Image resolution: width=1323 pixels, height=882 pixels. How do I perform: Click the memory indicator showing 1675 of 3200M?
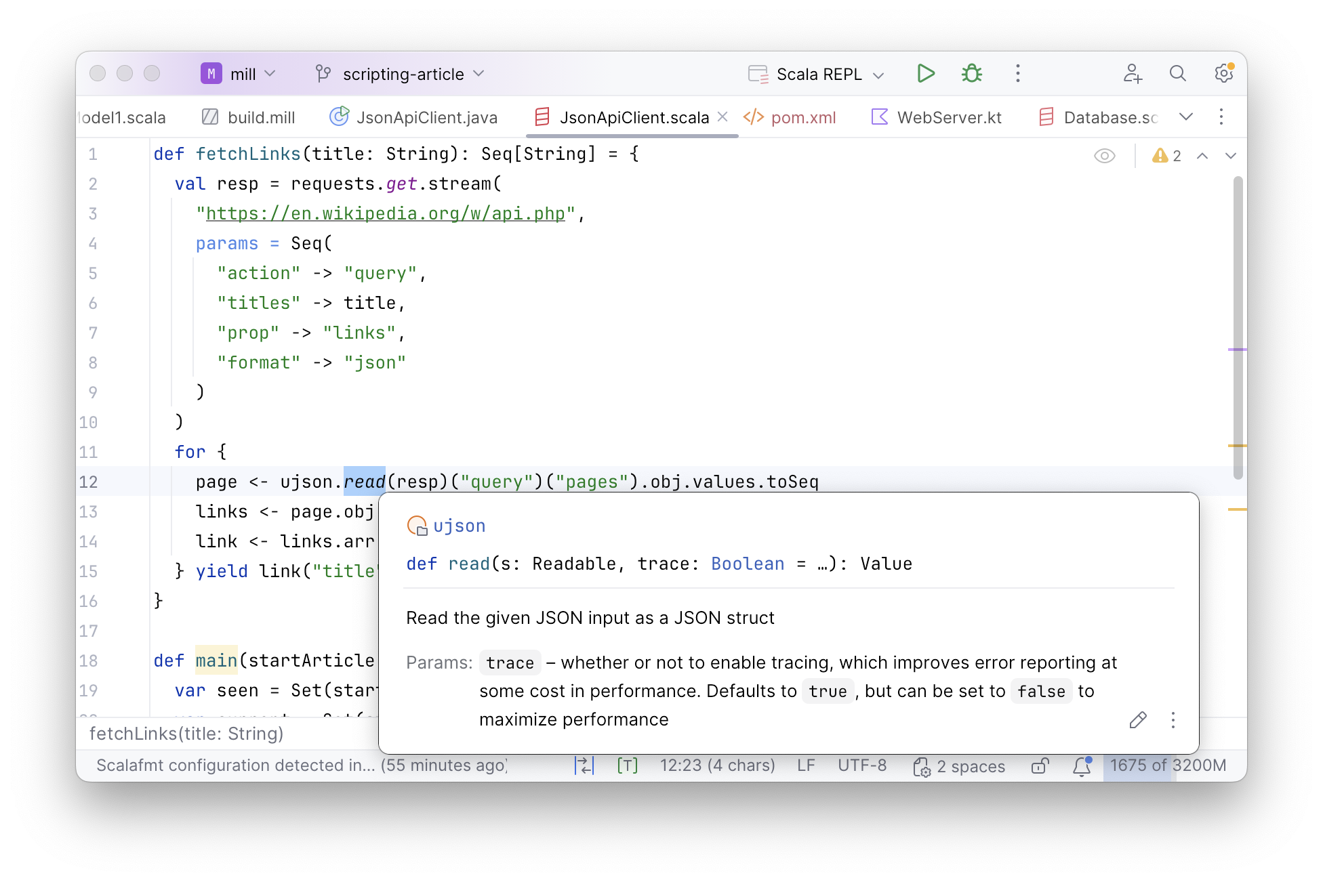1168,765
